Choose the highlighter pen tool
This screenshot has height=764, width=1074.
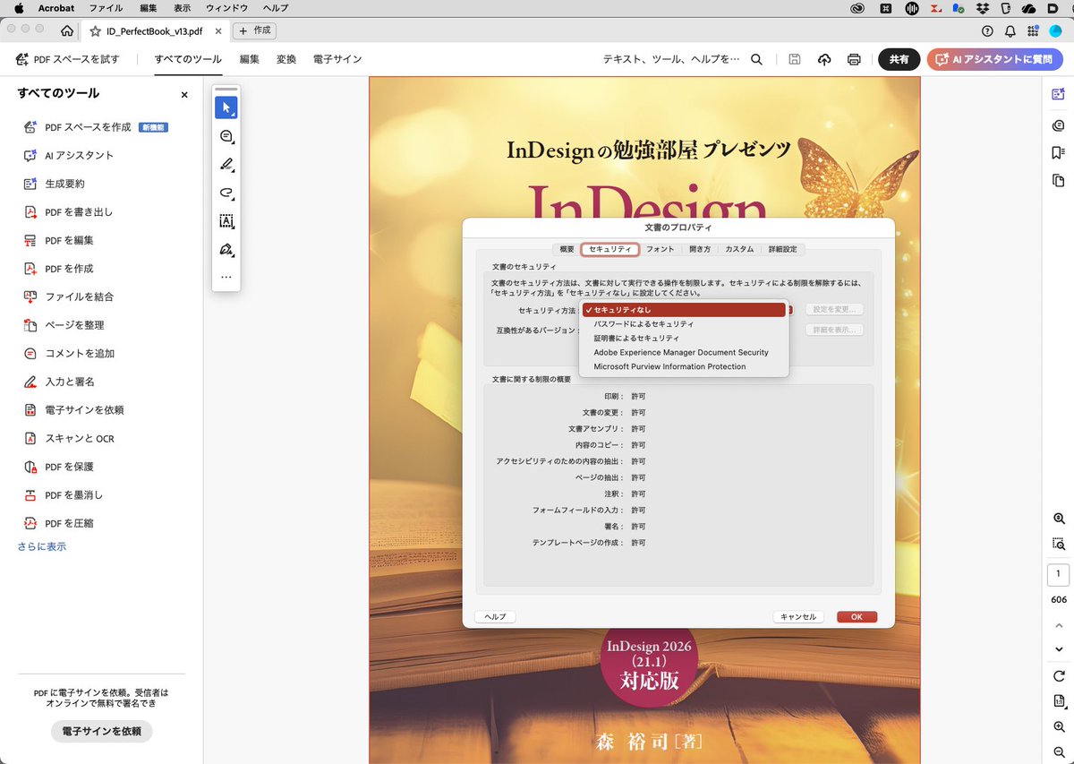click(x=226, y=165)
